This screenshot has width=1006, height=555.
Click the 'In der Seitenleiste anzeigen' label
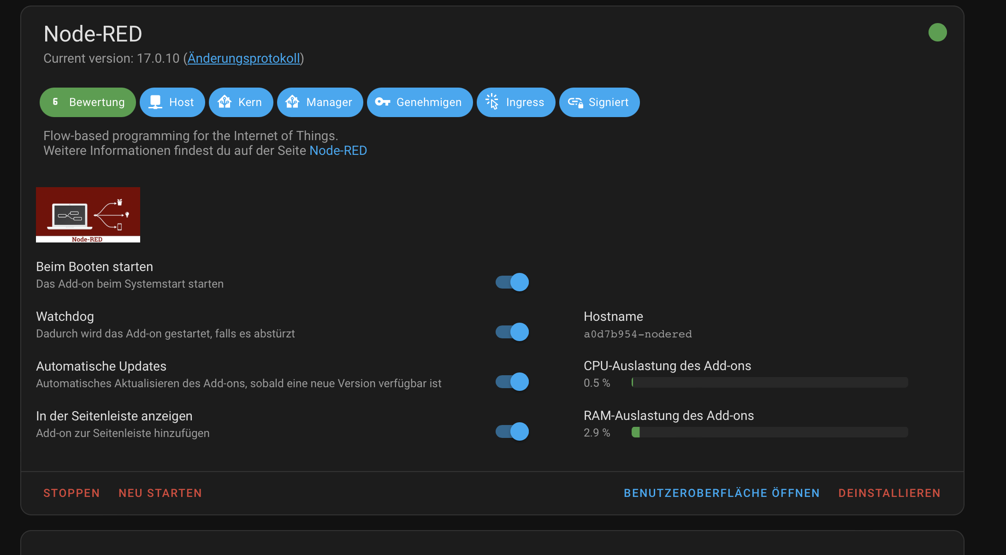[x=114, y=416]
